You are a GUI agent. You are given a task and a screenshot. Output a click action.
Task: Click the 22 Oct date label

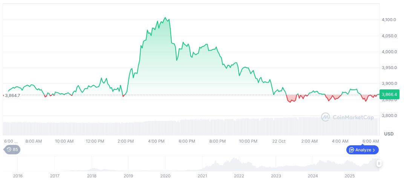pyautogui.click(x=279, y=141)
